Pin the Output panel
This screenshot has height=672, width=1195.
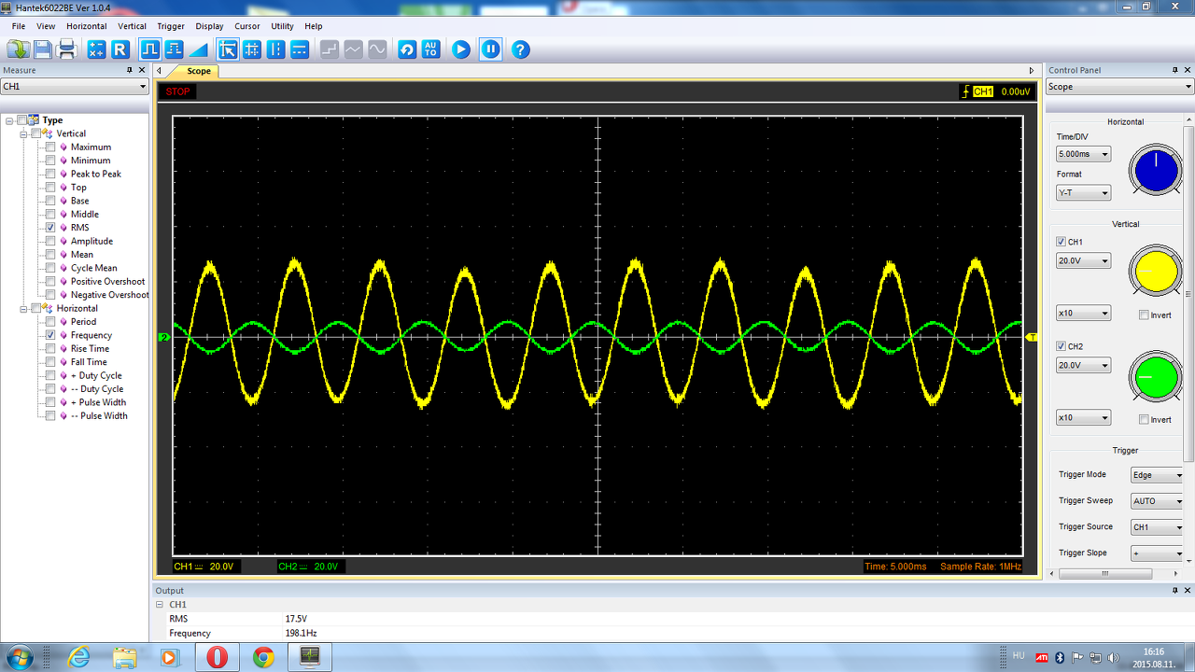tap(1174, 590)
